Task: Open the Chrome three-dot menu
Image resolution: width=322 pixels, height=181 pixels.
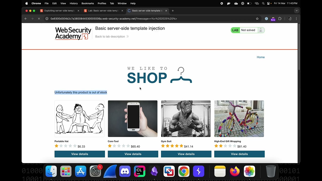Action: 296,19
